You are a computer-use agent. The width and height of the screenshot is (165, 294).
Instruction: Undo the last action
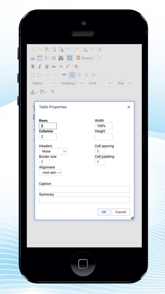click(70, 49)
